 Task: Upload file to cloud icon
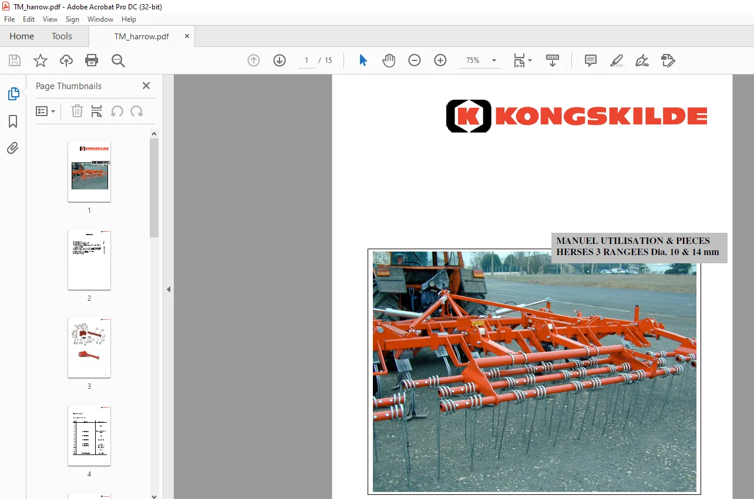click(66, 60)
